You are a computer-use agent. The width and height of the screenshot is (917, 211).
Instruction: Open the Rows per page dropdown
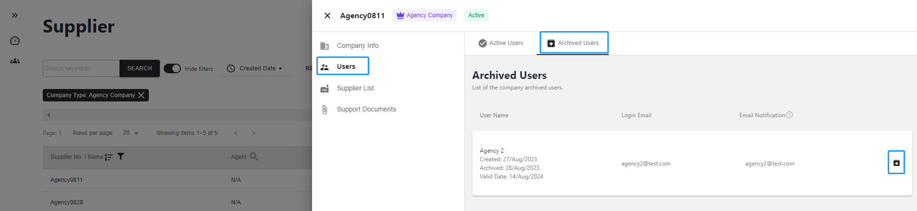130,133
